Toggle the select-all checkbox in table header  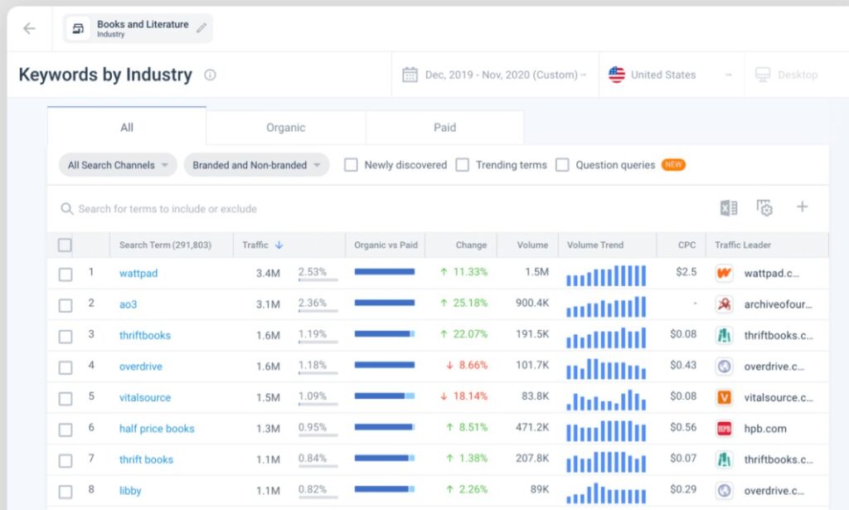click(65, 245)
